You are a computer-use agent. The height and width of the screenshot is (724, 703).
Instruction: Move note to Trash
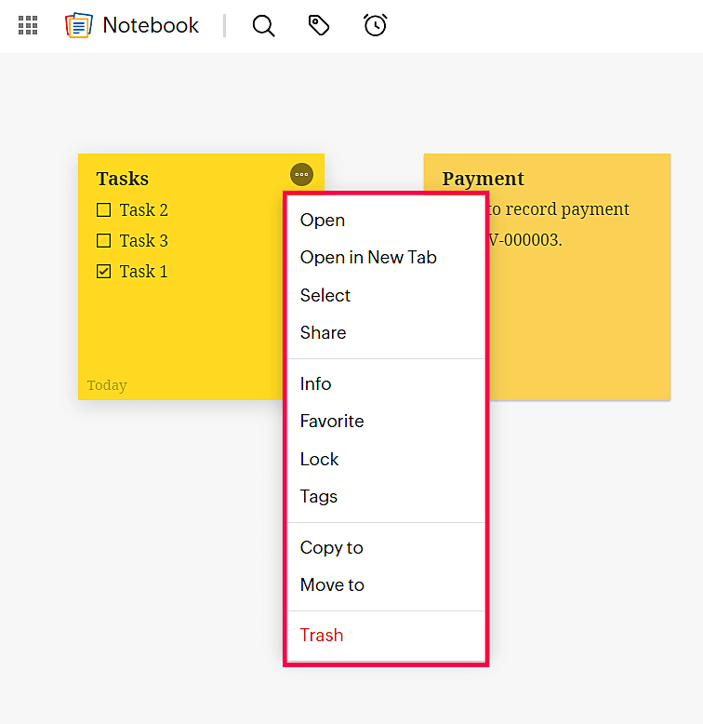coord(322,635)
